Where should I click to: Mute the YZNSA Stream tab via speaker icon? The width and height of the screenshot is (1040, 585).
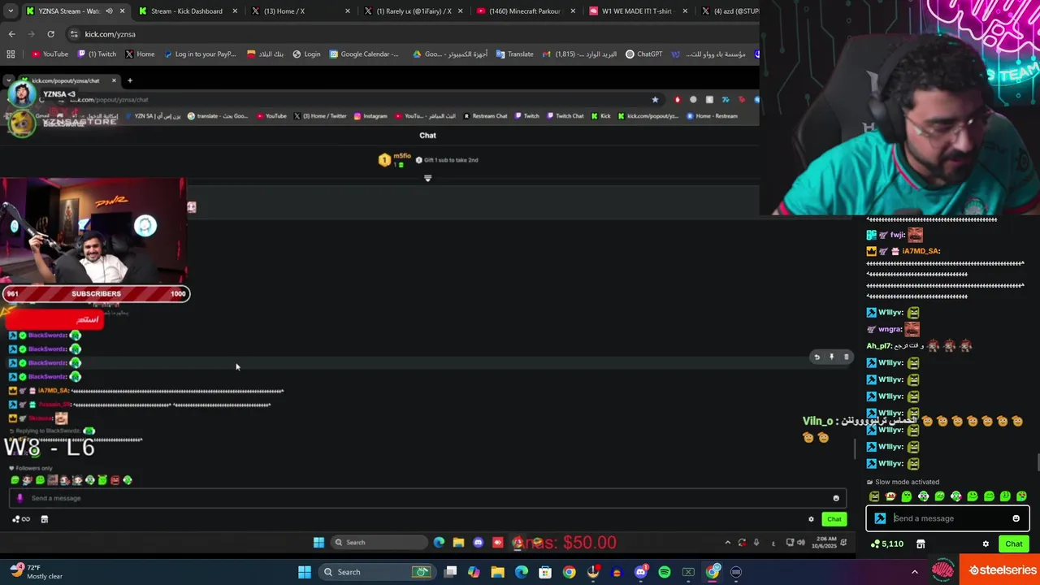pyautogui.click(x=109, y=11)
